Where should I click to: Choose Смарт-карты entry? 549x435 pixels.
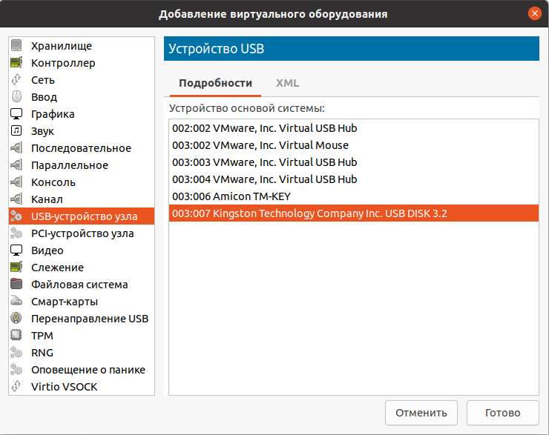(82, 301)
